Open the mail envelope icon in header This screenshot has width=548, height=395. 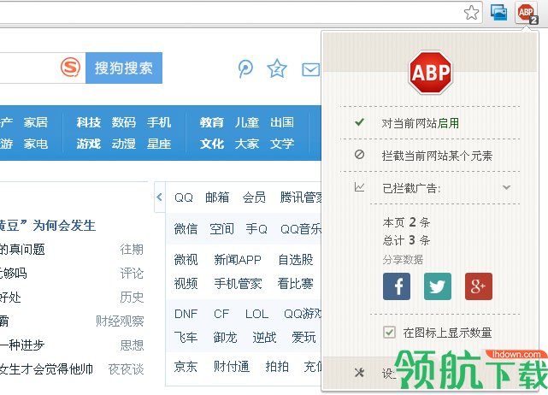[310, 70]
